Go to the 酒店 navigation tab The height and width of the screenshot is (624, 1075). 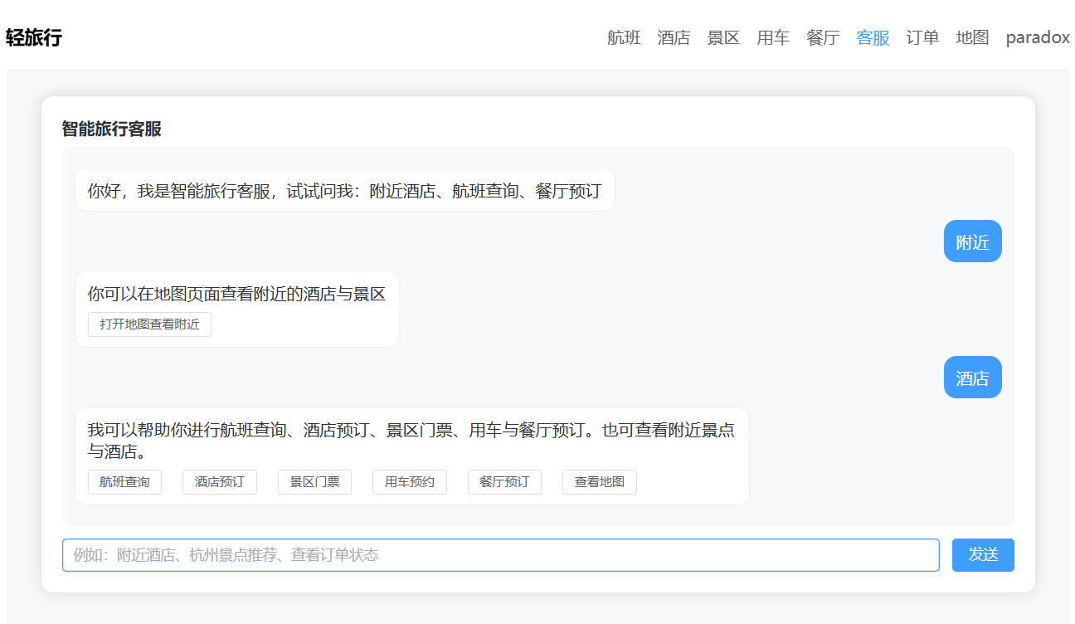click(x=674, y=37)
